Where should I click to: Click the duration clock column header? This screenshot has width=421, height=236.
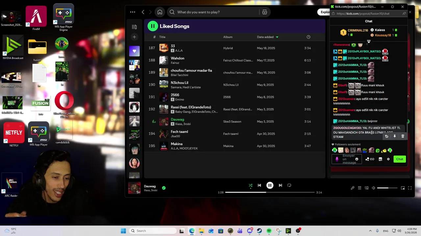click(x=308, y=37)
